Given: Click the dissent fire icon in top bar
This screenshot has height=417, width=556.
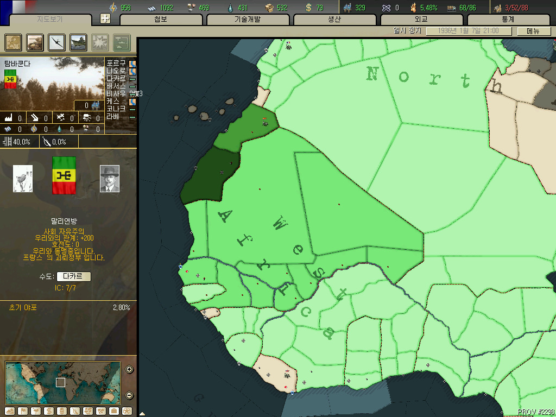Looking at the screenshot, I should click(413, 8).
